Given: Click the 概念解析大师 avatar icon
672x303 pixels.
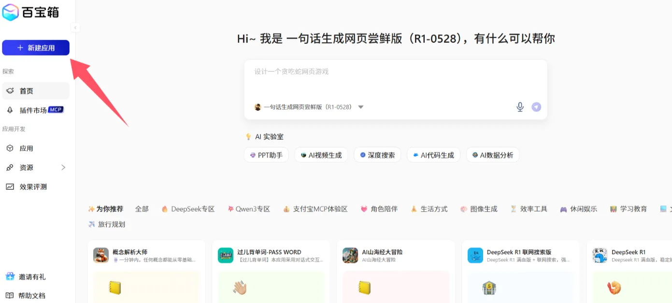Looking at the screenshot, I should (x=101, y=255).
